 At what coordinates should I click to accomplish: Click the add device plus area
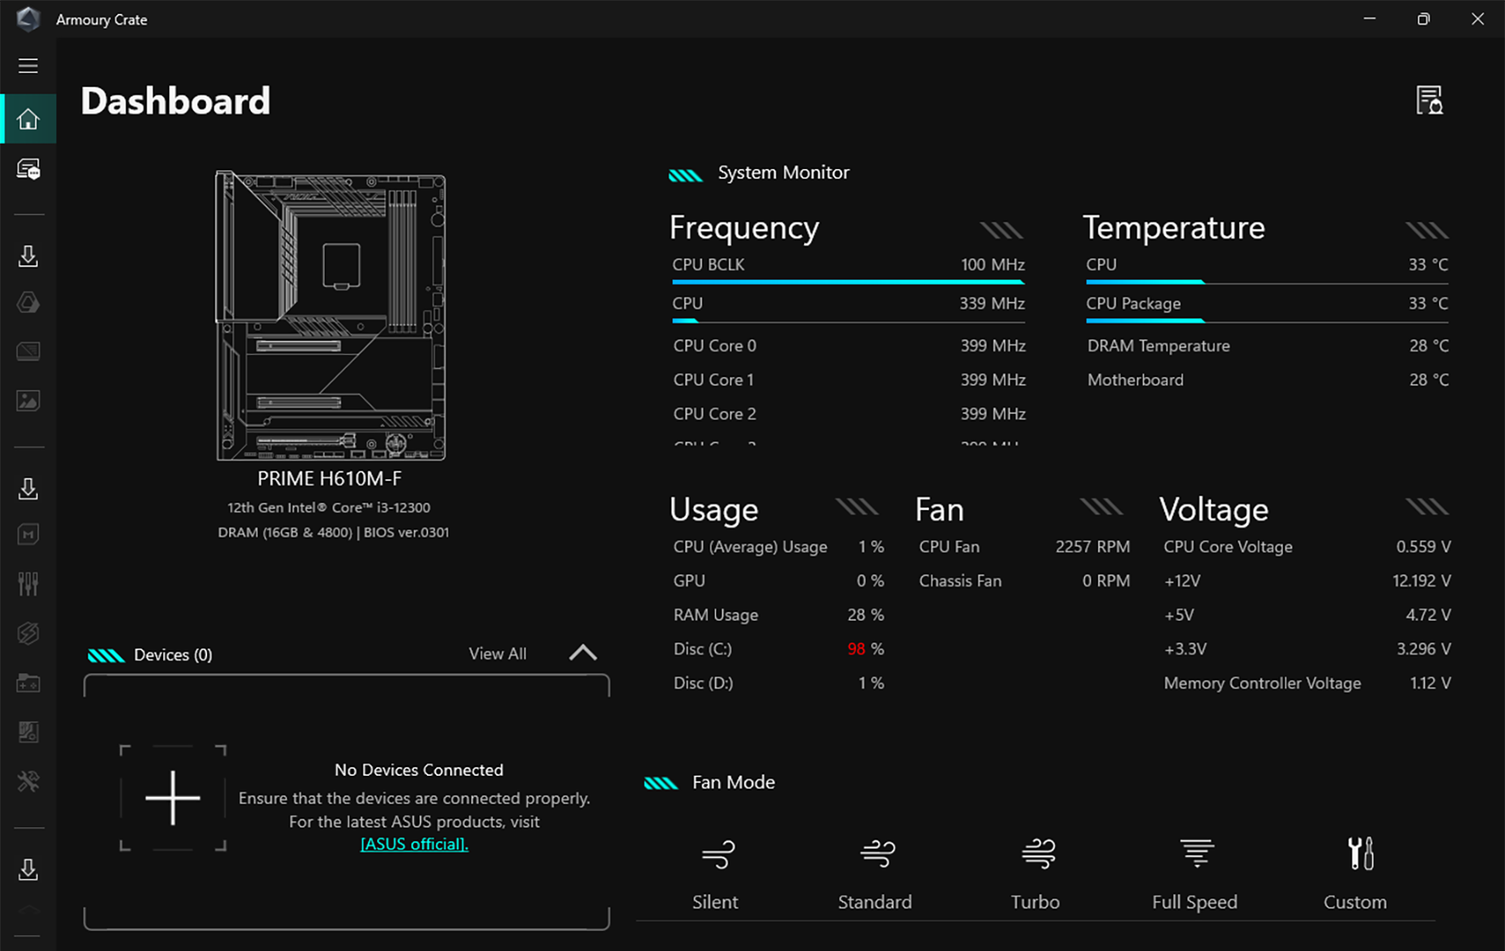click(x=173, y=798)
